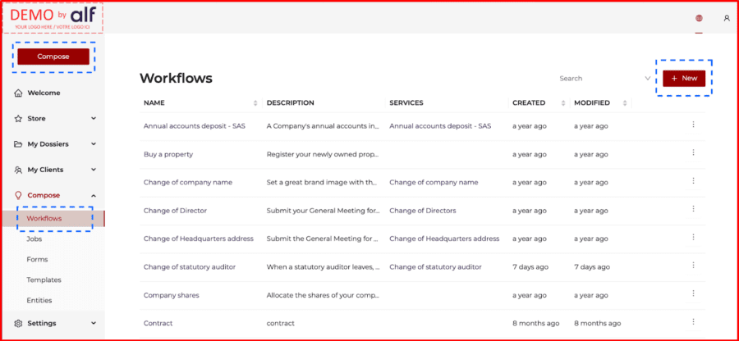Open row menu for Change of statutory auditor
739x341 pixels.
tap(693, 266)
